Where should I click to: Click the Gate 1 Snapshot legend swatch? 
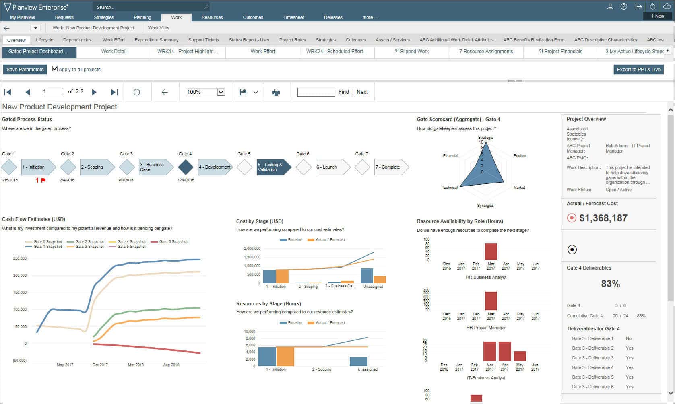29,247
